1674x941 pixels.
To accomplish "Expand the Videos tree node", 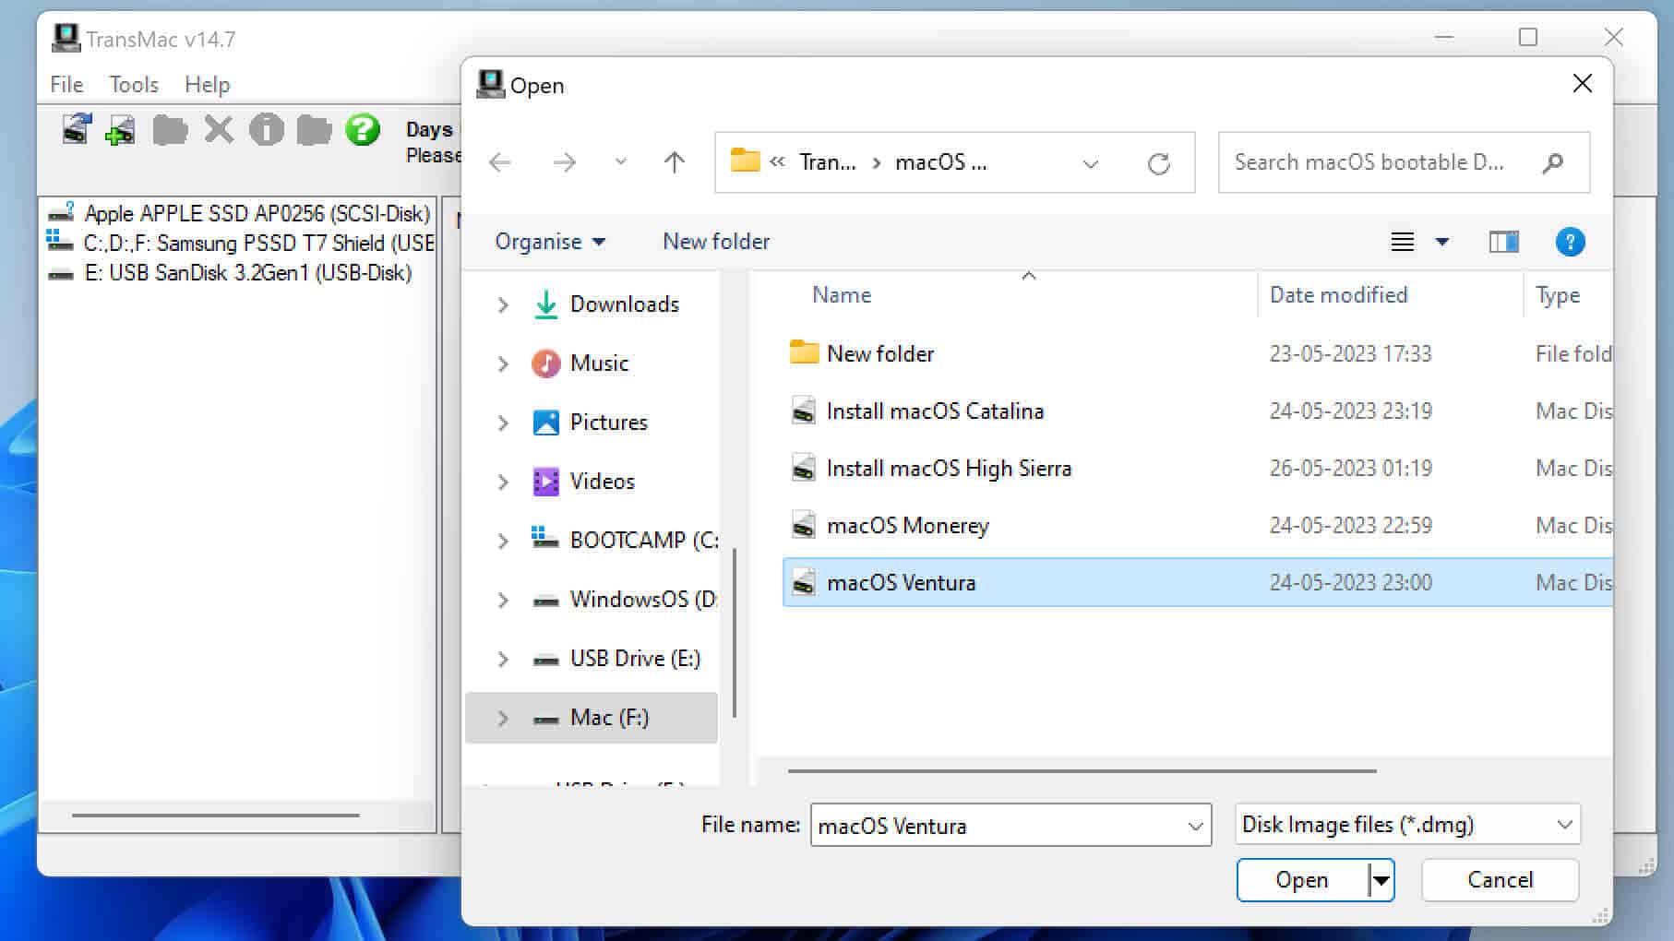I will pos(503,482).
